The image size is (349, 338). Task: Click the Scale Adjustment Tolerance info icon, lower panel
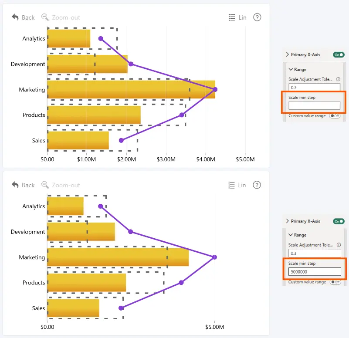pos(339,245)
